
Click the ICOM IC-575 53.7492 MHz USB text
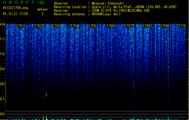point(121,10)
